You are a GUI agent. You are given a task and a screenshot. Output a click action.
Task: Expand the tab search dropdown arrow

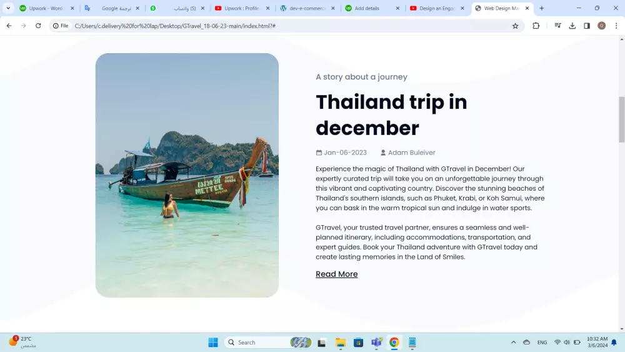[8, 8]
